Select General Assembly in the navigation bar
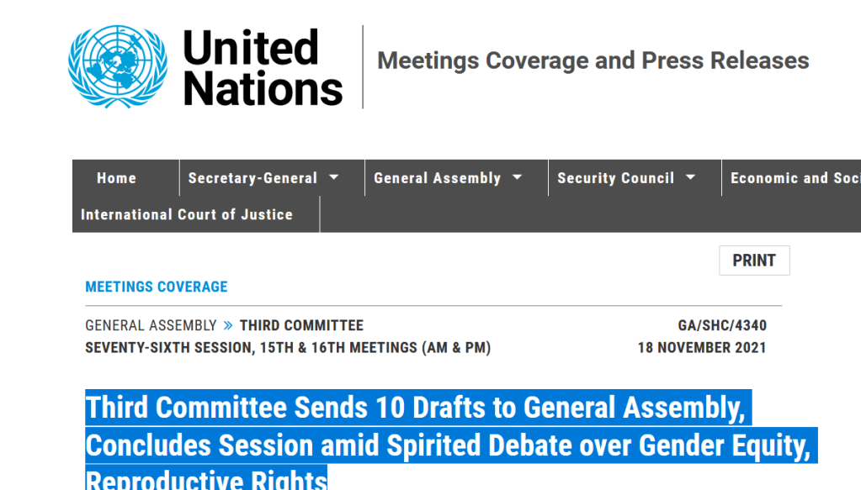 click(437, 178)
